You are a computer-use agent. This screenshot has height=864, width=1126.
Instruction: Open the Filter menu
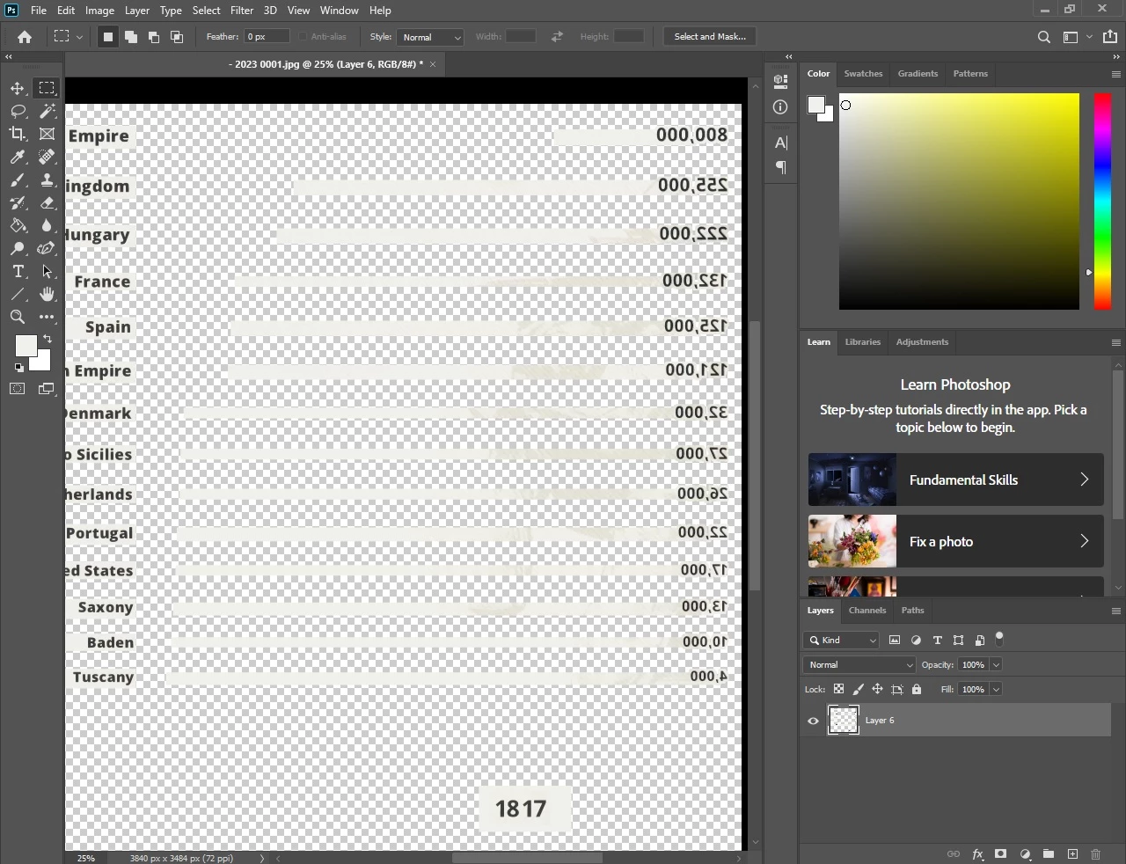[242, 11]
